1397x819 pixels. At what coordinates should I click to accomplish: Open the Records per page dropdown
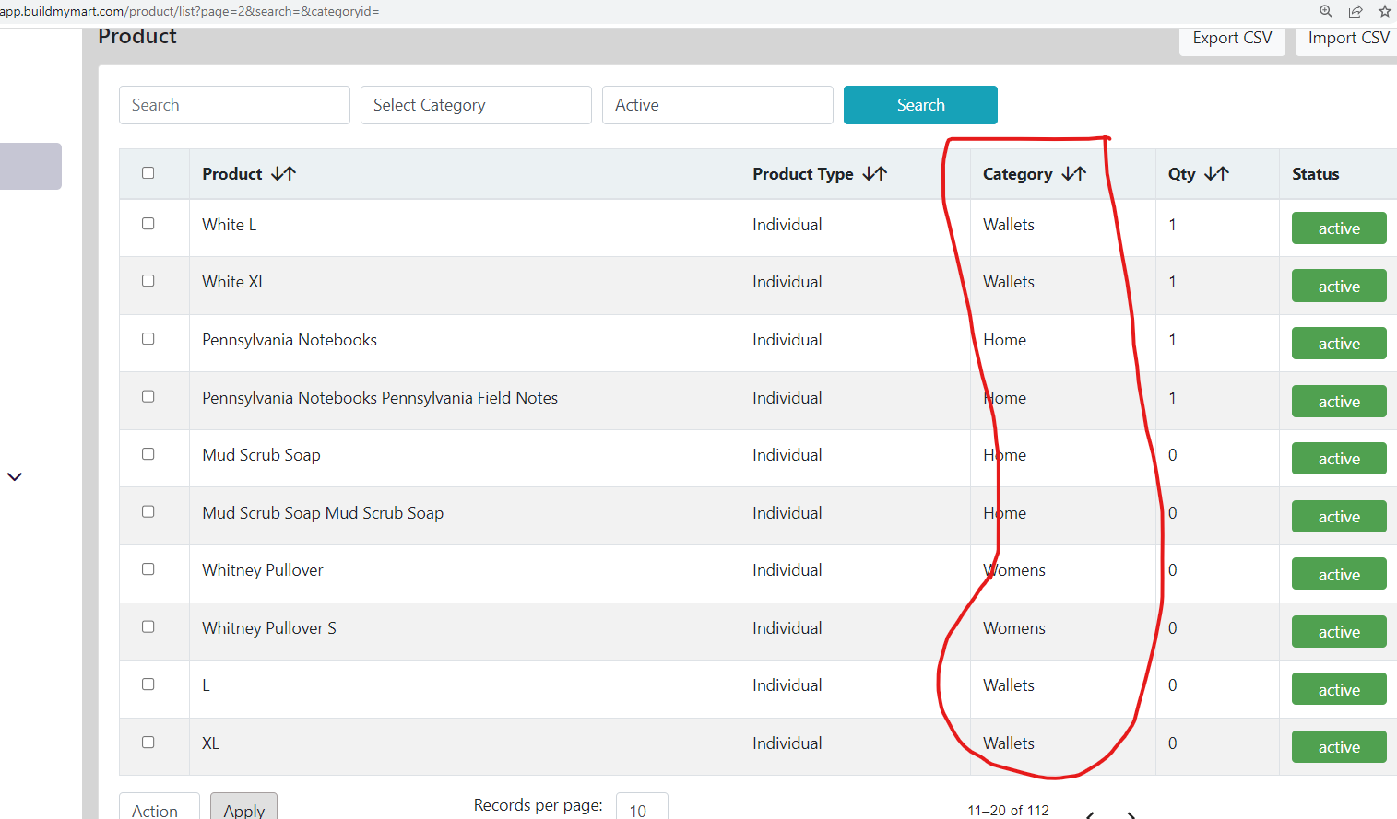pyautogui.click(x=642, y=807)
